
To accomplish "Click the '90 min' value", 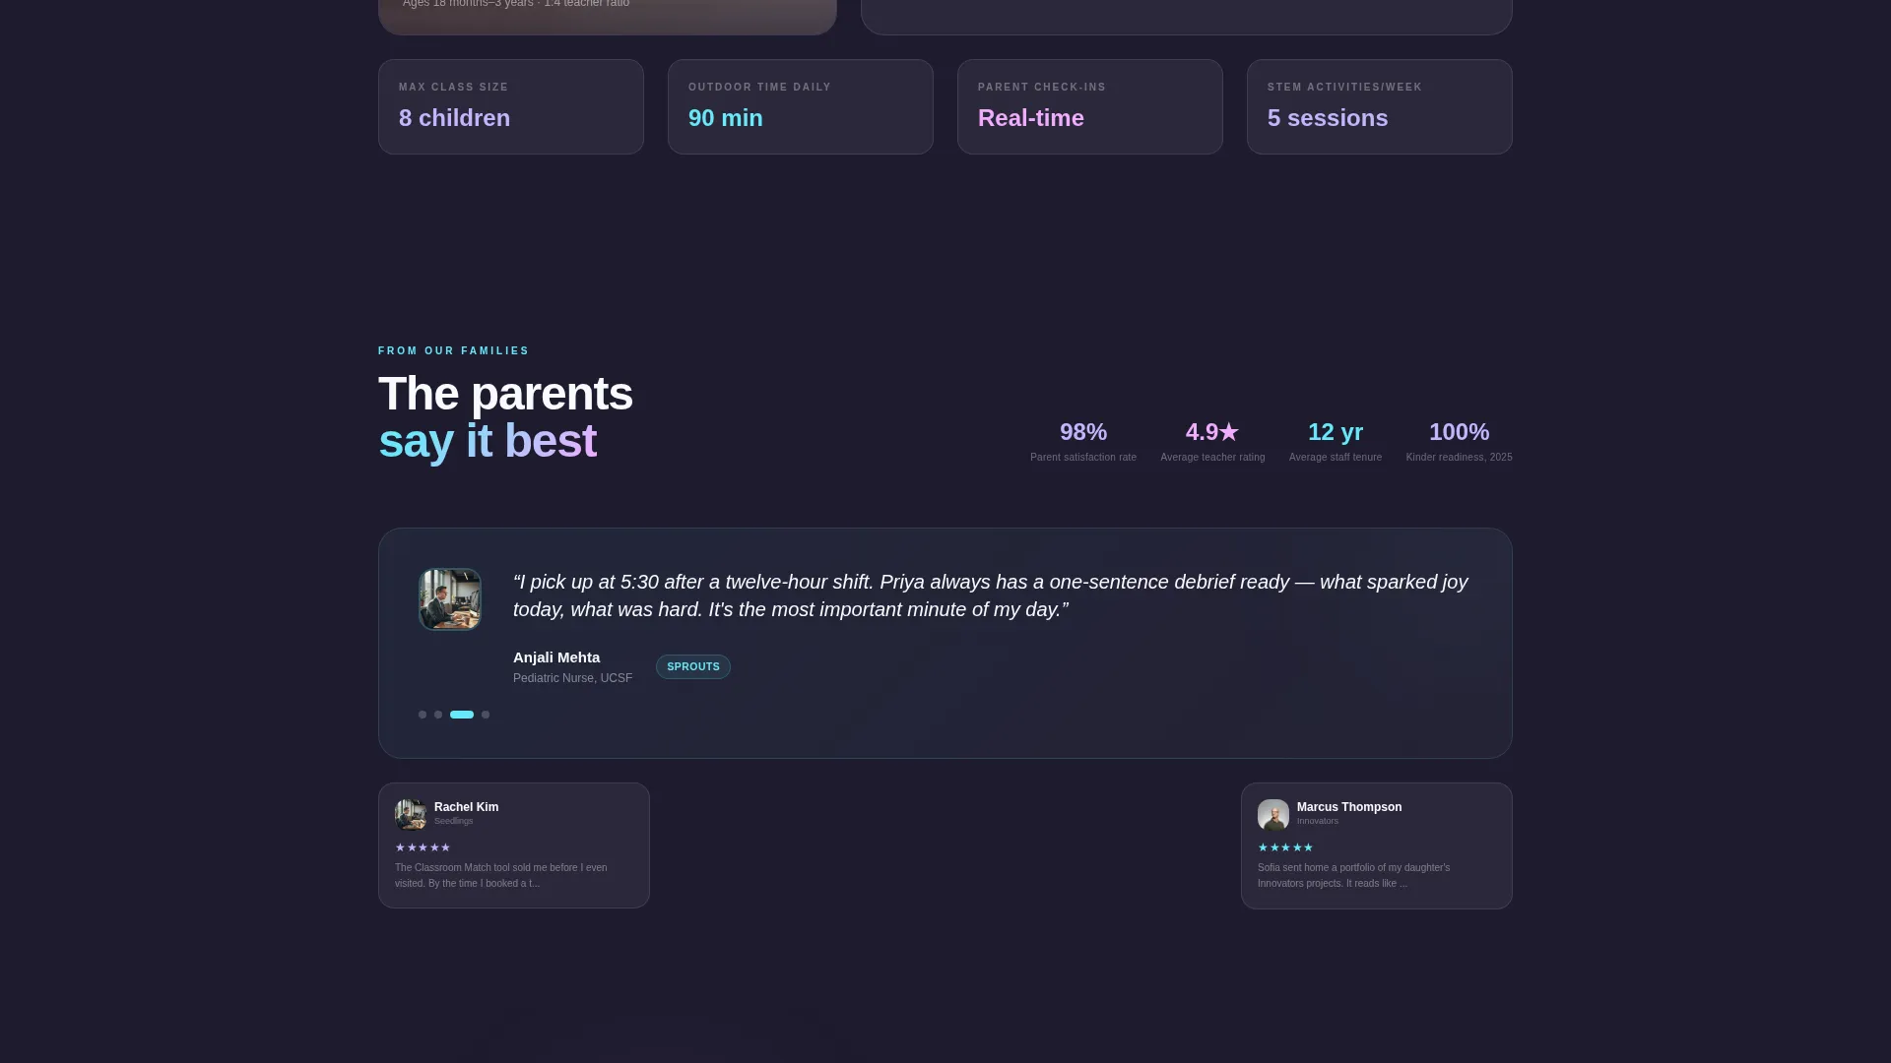I will (726, 118).
